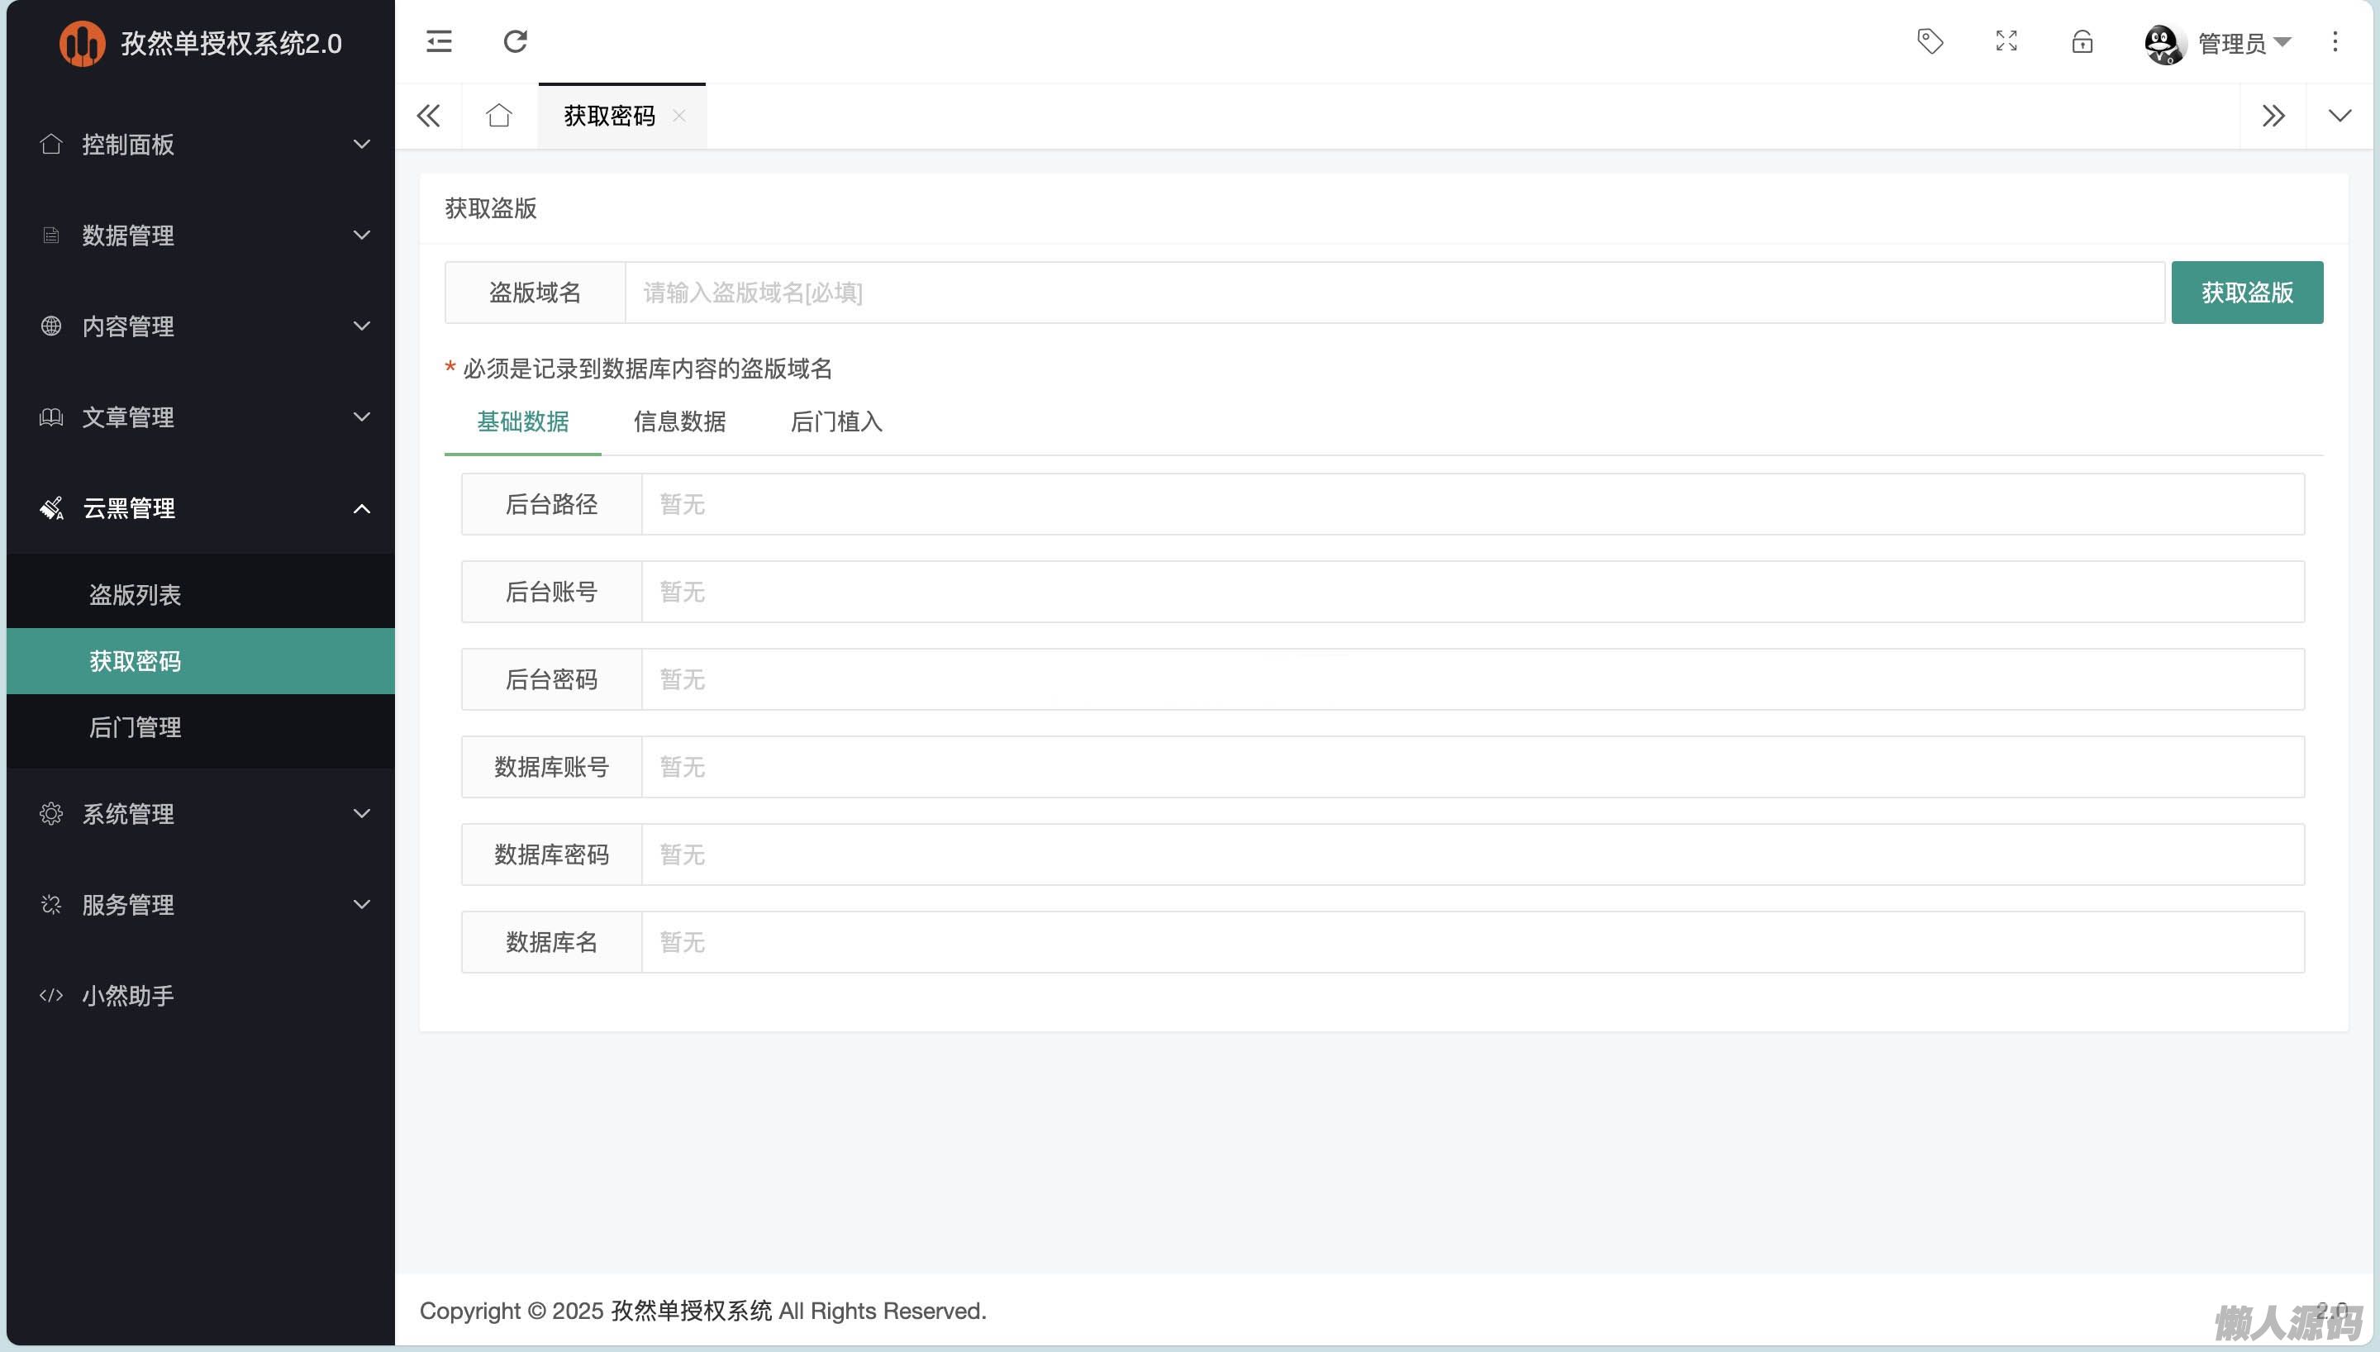
Task: Switch to the 后门植入 tab
Action: pyautogui.click(x=835, y=422)
